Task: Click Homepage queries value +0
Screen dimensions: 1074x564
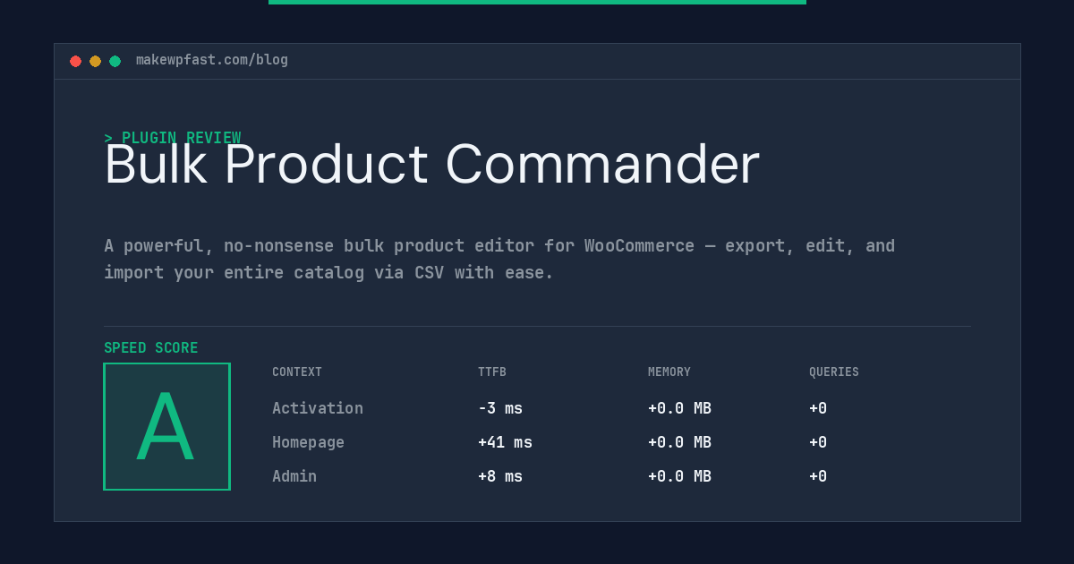Action: [x=818, y=442]
